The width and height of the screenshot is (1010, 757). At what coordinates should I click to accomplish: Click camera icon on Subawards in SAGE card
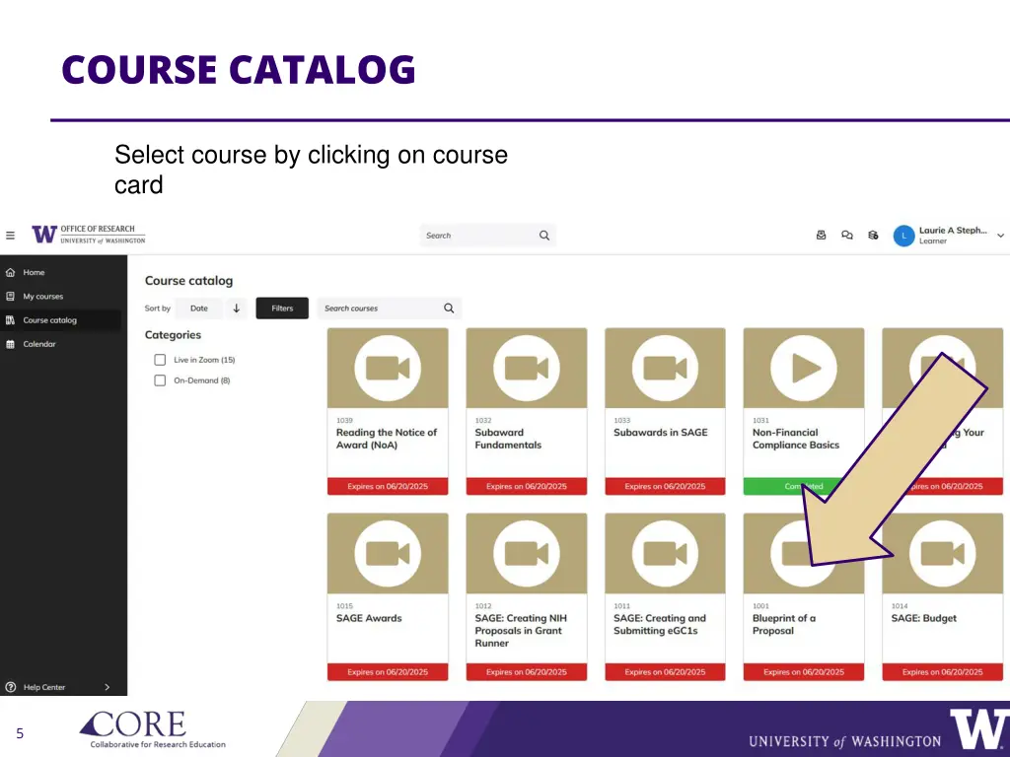(665, 369)
